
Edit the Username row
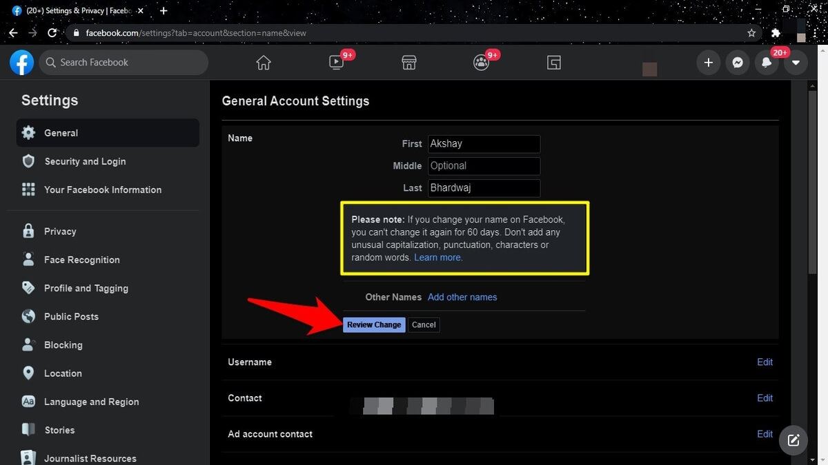[x=765, y=362]
